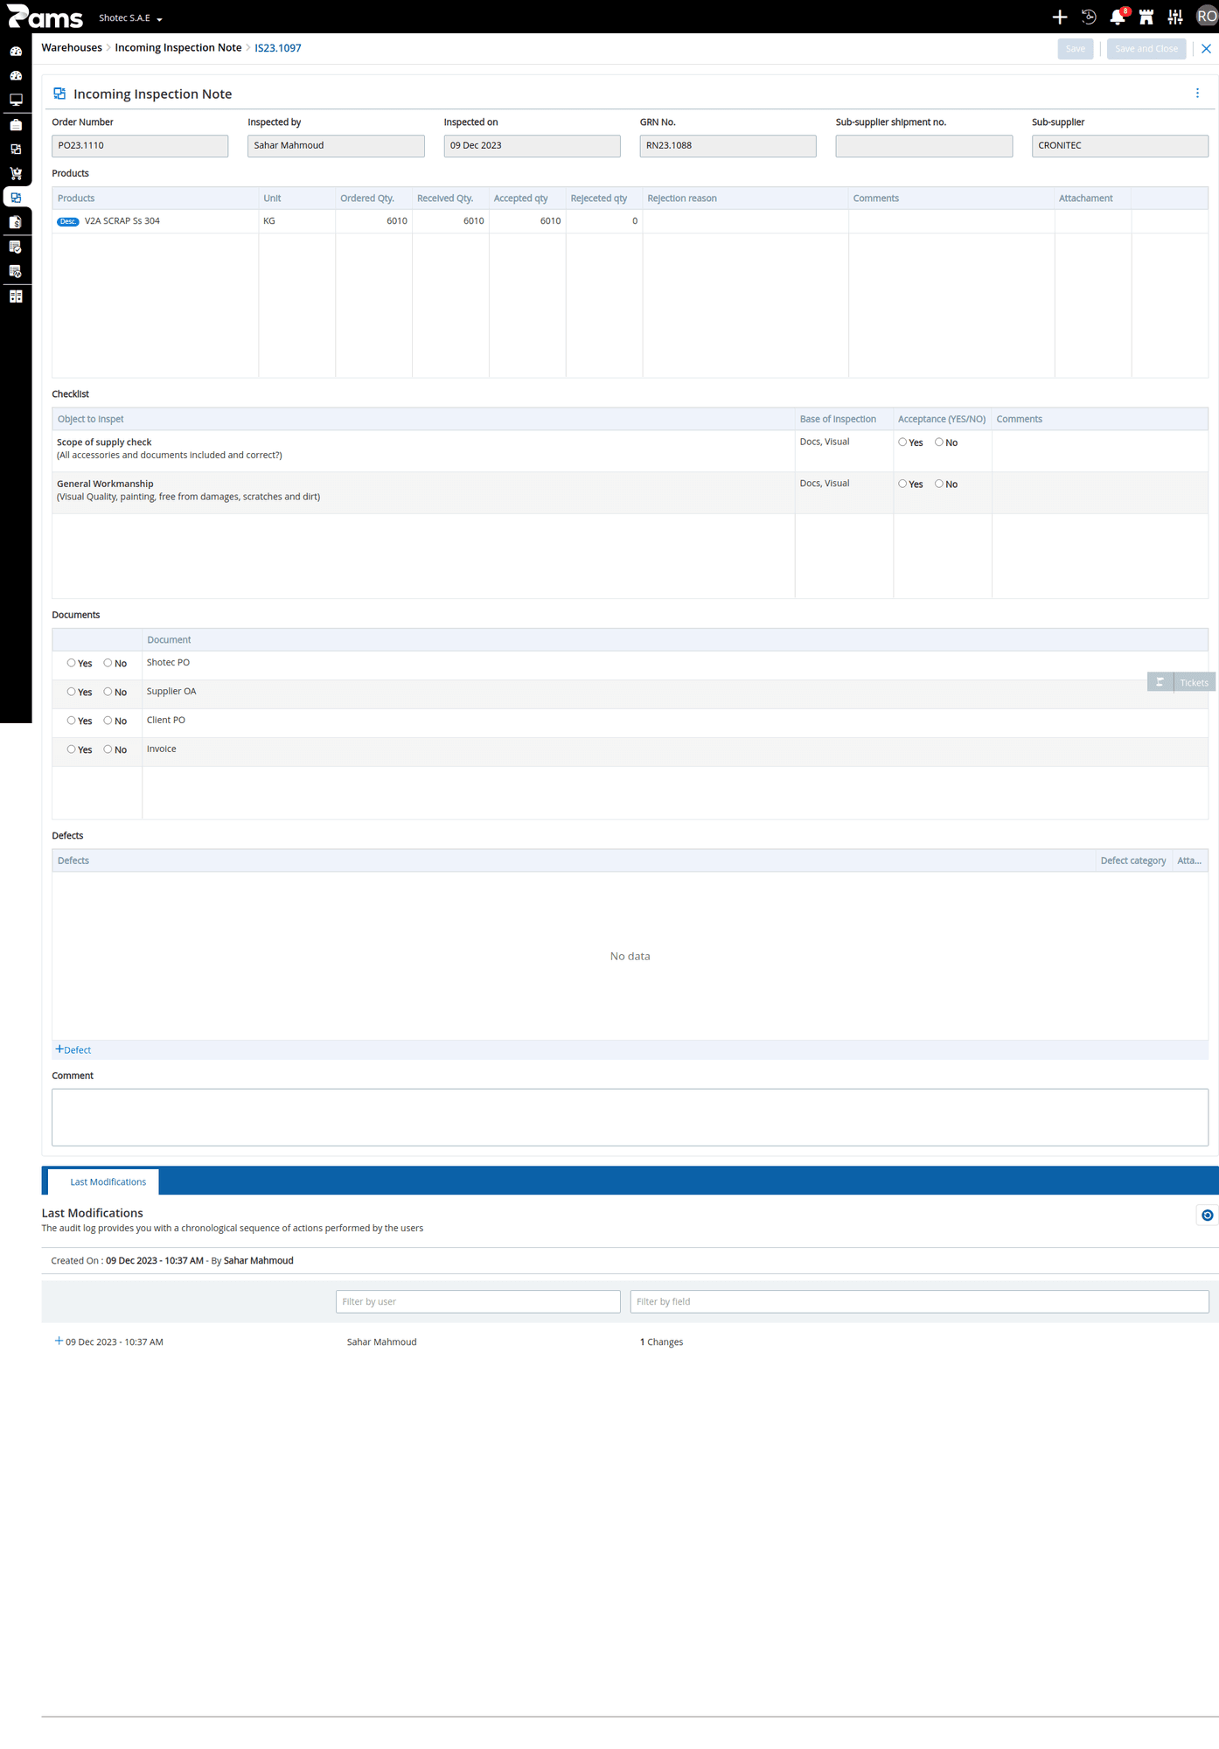Open the Shotec S.A.E company dropdown

pos(130,17)
